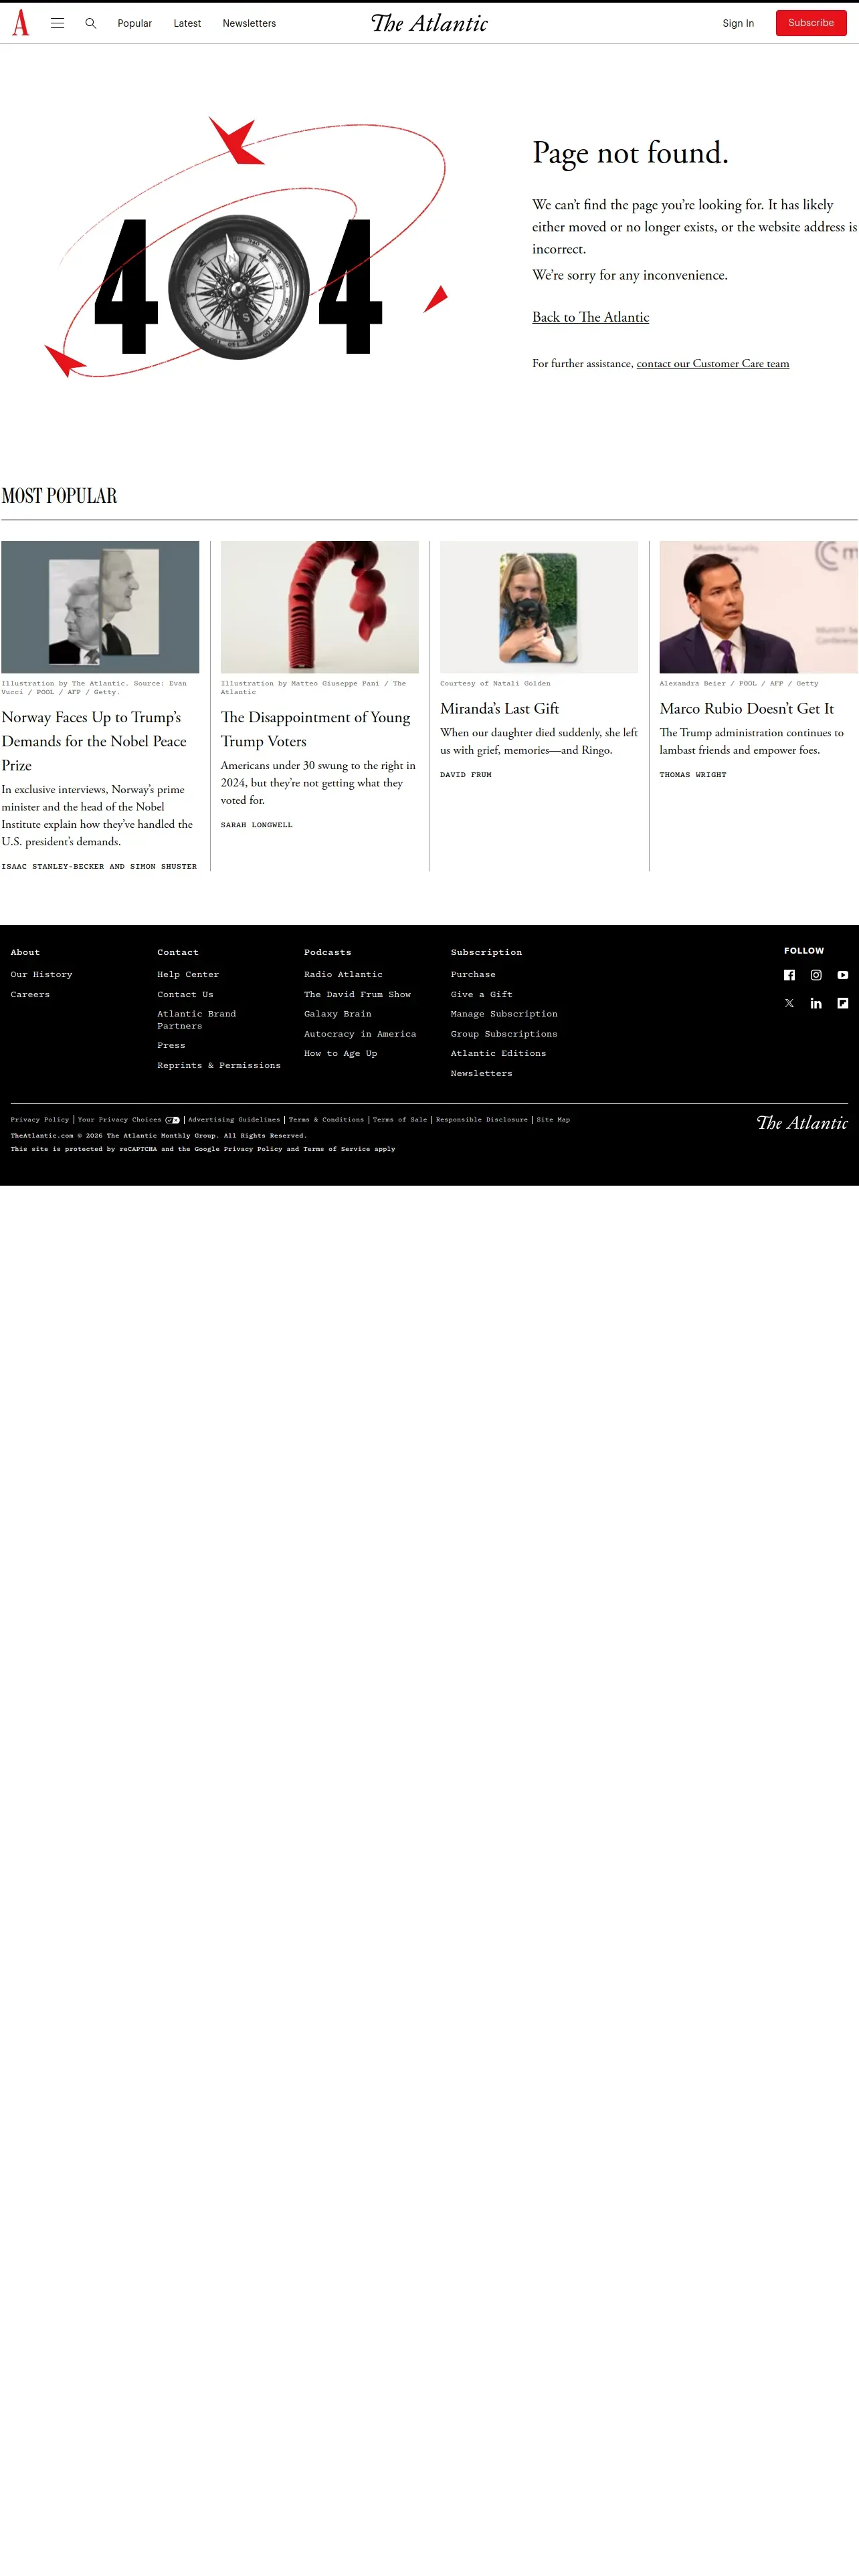859x2576 pixels.
Task: Open 'Marco Rubio Doesn't Get It' headline
Action: coord(747,708)
